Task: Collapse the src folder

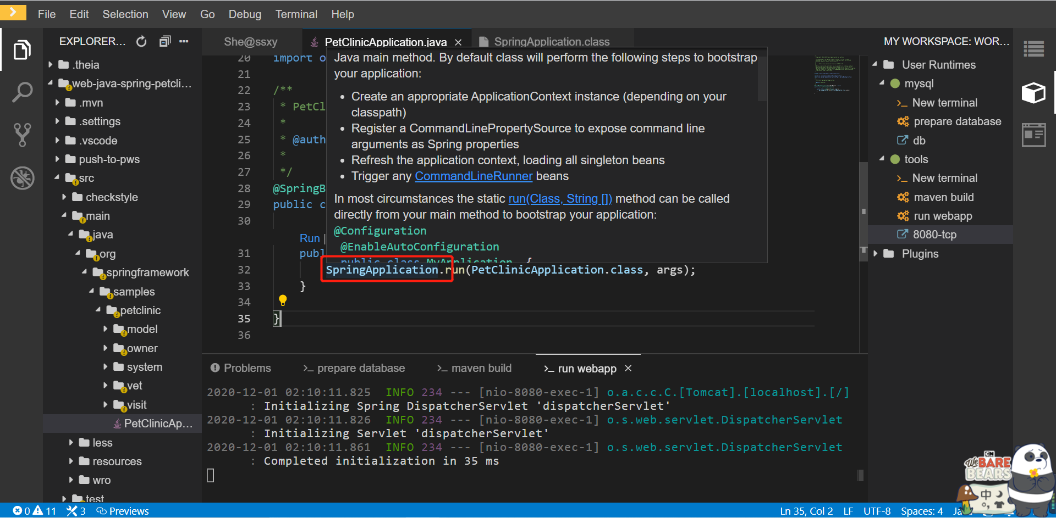Action: click(x=57, y=178)
